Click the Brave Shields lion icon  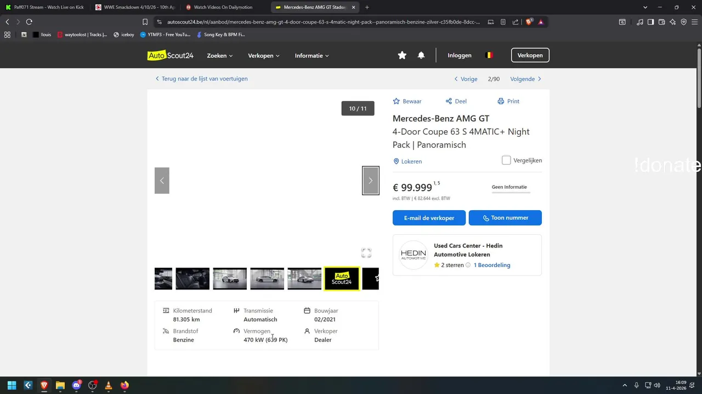tap(529, 22)
